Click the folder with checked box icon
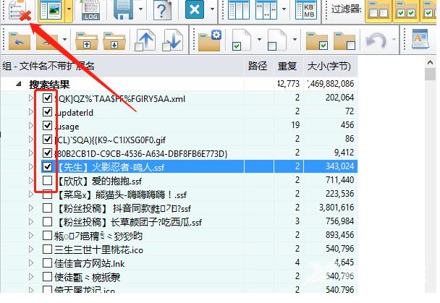The width and height of the screenshot is (440, 303). (x=317, y=41)
